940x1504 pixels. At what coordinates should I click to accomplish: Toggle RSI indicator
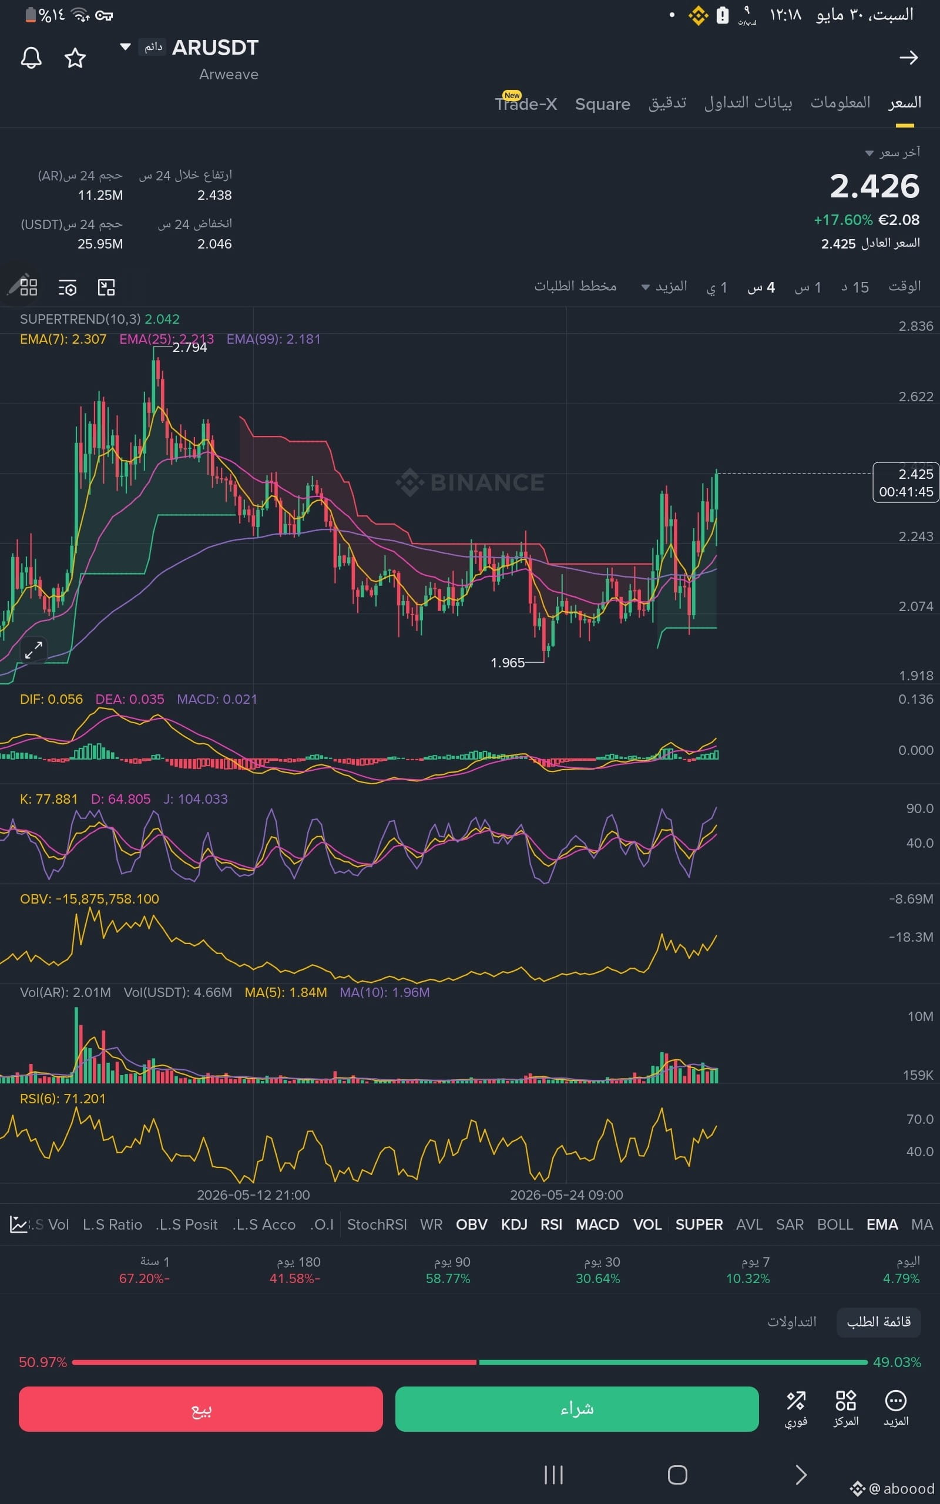pos(551,1224)
